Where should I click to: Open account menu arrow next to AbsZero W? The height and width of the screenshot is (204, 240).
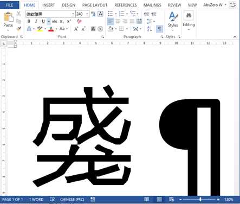(x=225, y=5)
